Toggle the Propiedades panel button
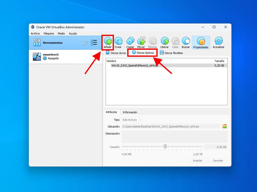Screen dimensions: 257x192 click(201, 42)
